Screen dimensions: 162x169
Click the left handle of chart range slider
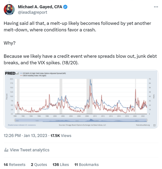point(15,120)
